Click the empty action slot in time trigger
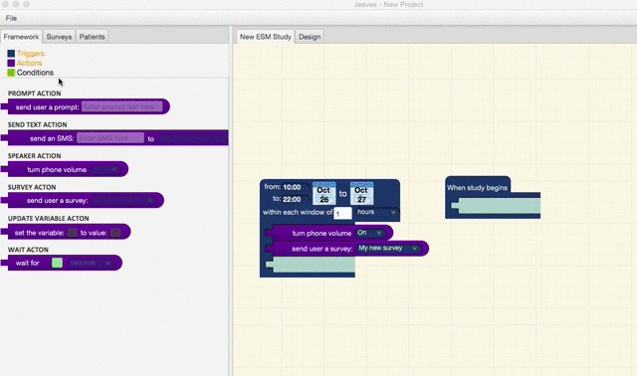The height and width of the screenshot is (376, 637). point(311,265)
